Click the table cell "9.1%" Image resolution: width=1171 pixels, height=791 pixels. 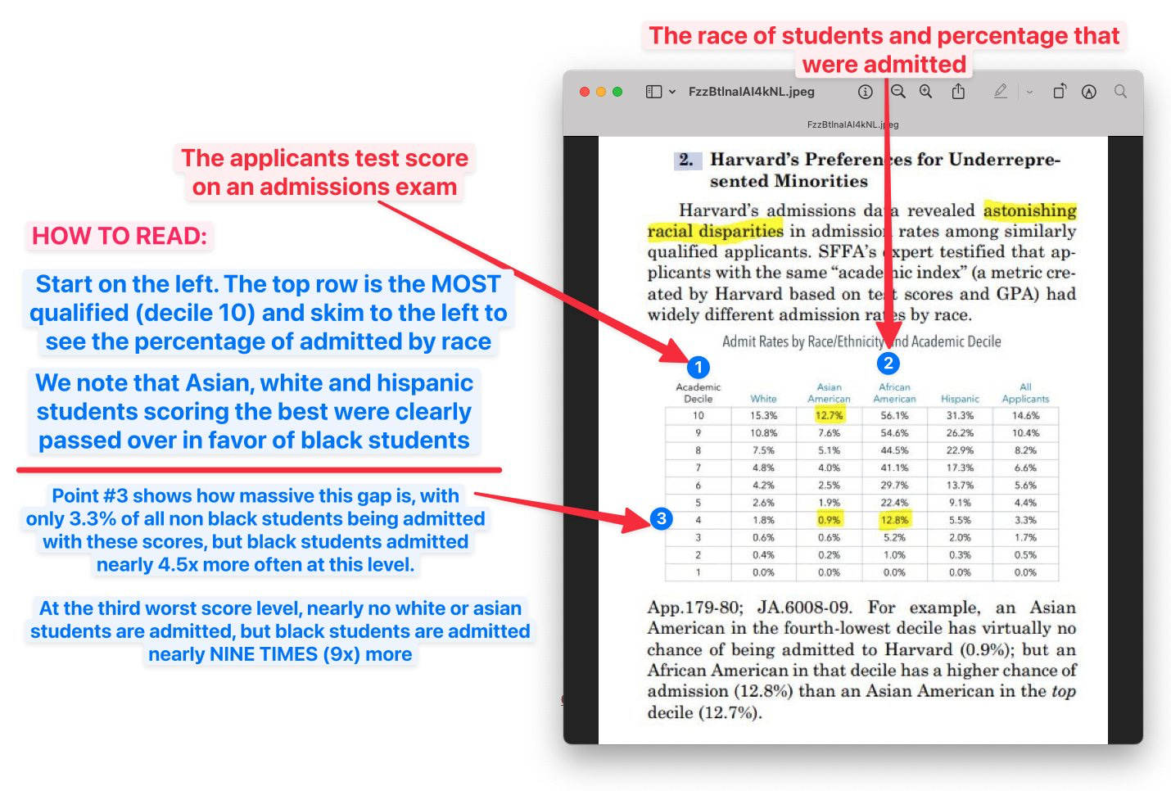[960, 503]
